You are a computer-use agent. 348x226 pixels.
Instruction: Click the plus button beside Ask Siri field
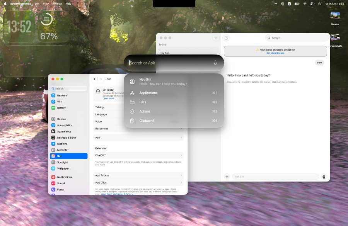pos(227,177)
